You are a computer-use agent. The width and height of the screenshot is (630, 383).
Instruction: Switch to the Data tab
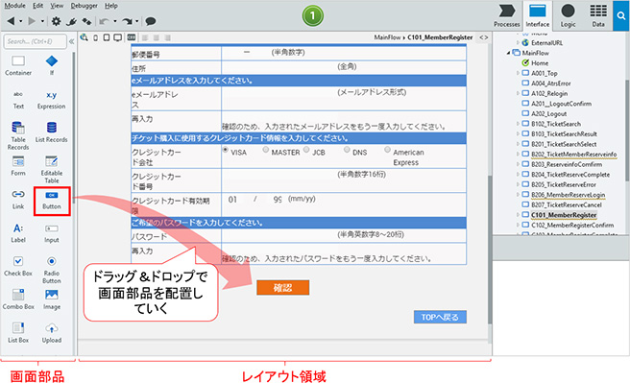click(x=598, y=15)
